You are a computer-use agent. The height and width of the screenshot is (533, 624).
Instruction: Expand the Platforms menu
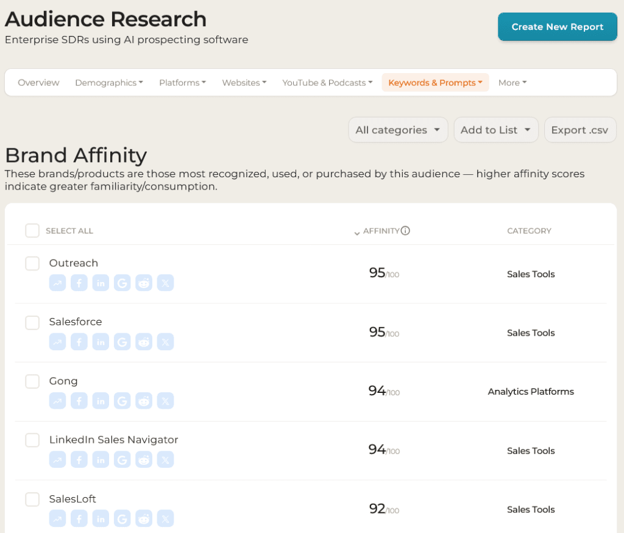182,83
